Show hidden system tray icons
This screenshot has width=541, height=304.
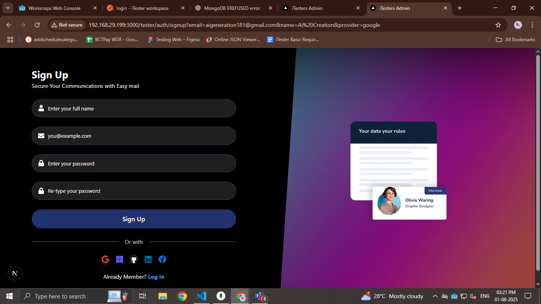point(435,296)
